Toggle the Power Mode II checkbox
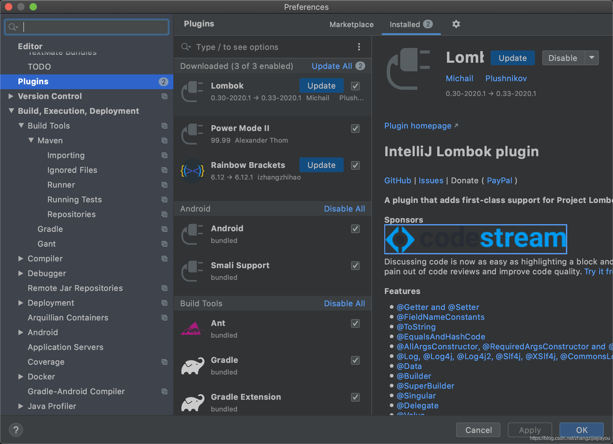The width and height of the screenshot is (613, 444). 355,129
